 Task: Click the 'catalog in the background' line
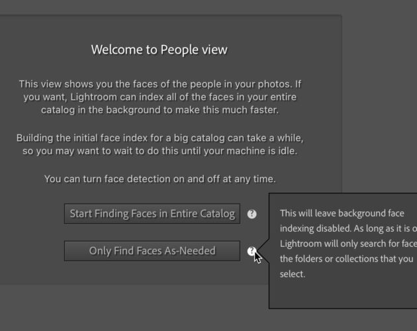pos(160,110)
